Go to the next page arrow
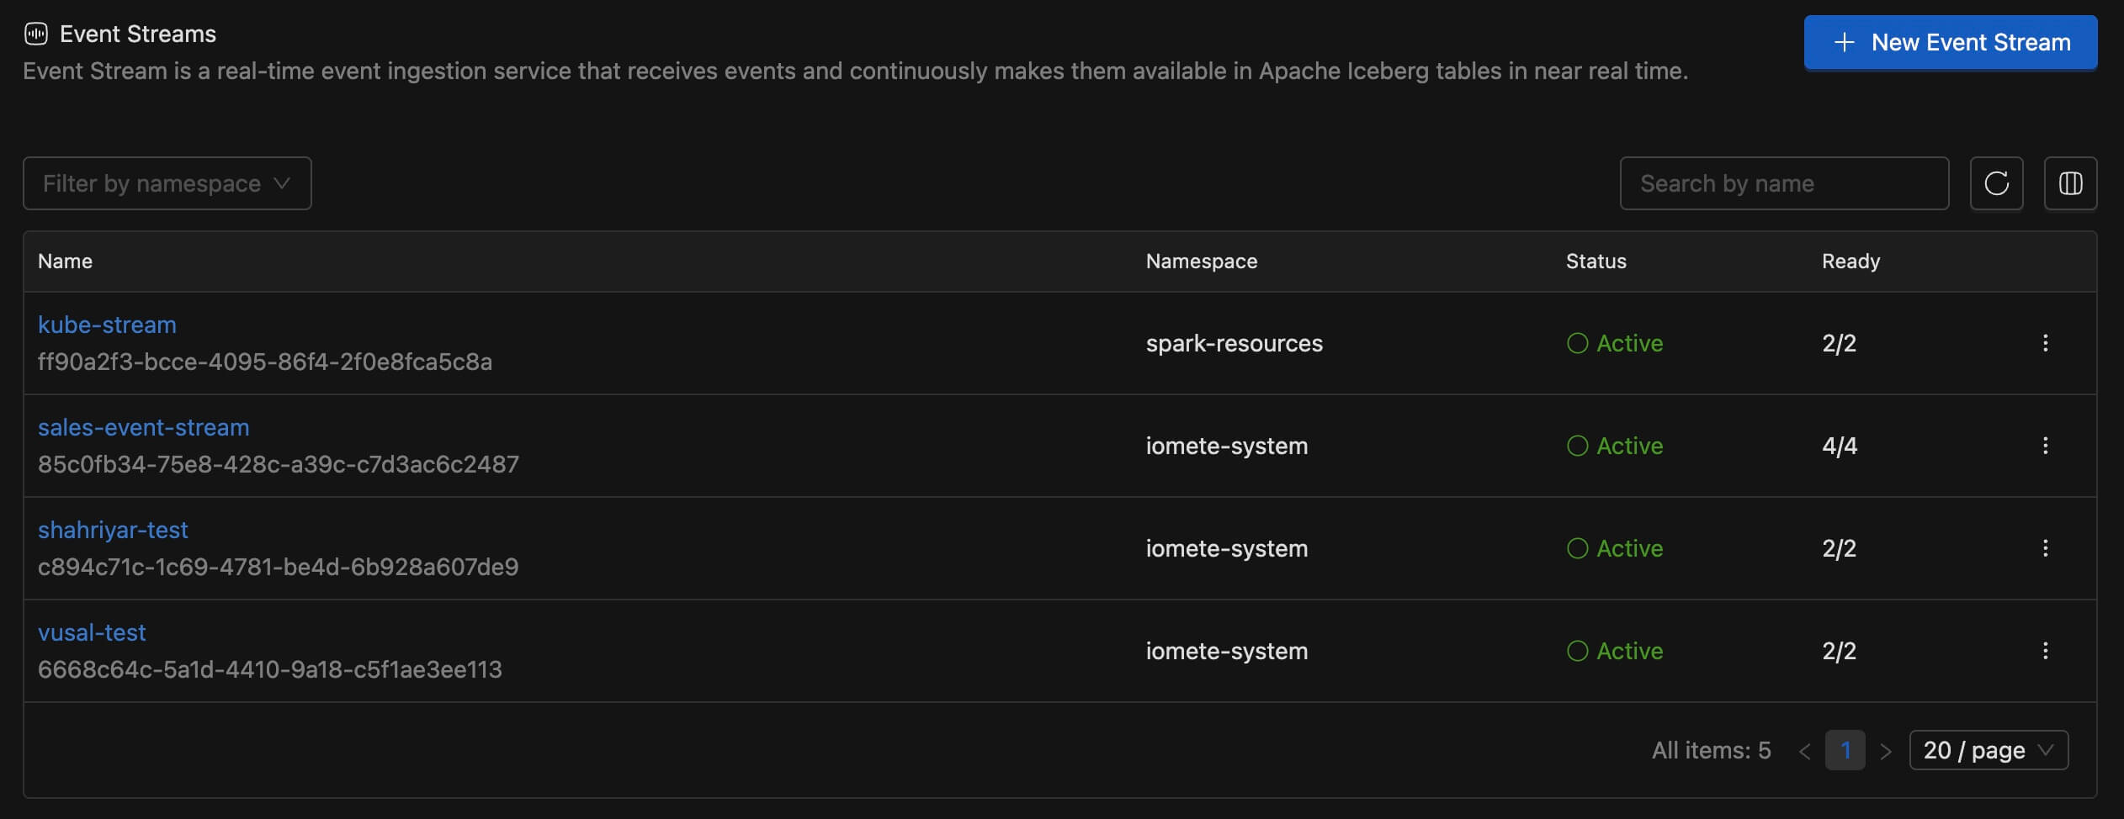This screenshot has width=2124, height=819. click(1886, 751)
